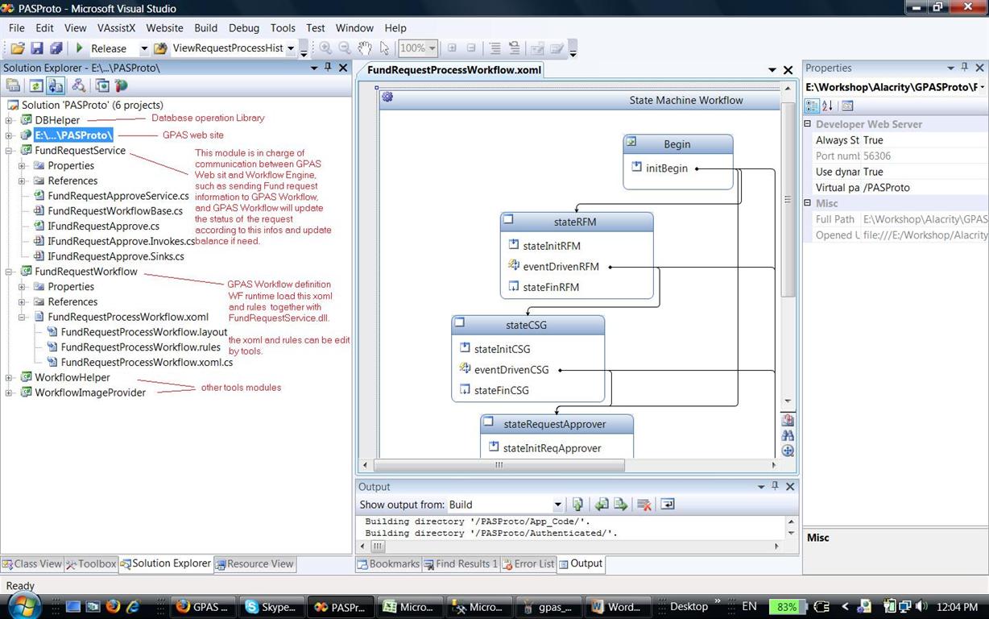989x619 pixels.
Task: Expand the WorkflowImageProvider project node
Action: (10, 393)
